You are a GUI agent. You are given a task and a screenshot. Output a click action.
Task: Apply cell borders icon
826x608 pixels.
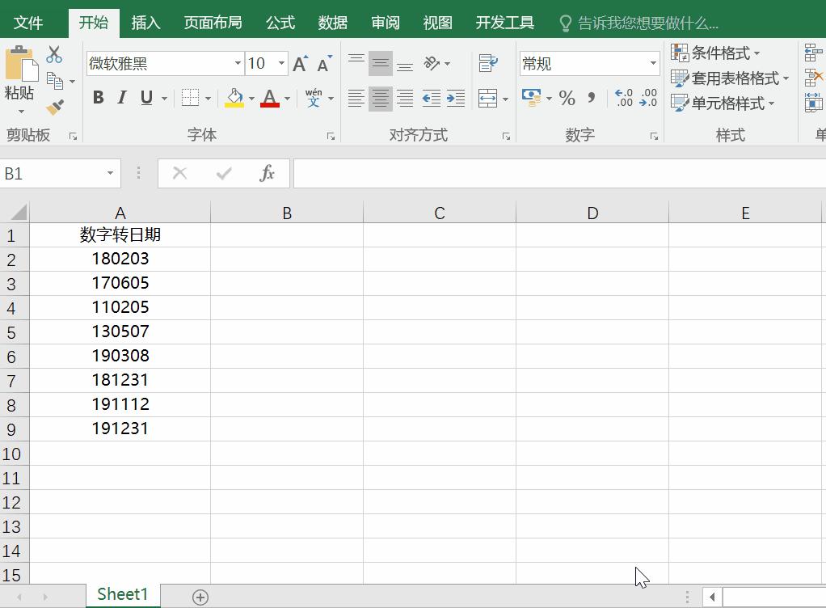tap(190, 98)
